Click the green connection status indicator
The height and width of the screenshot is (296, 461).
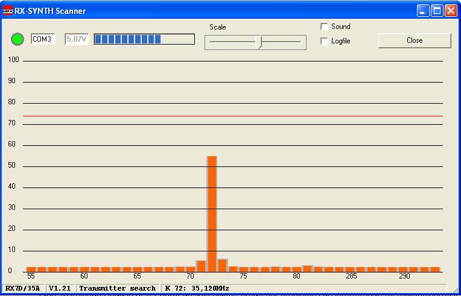17,39
